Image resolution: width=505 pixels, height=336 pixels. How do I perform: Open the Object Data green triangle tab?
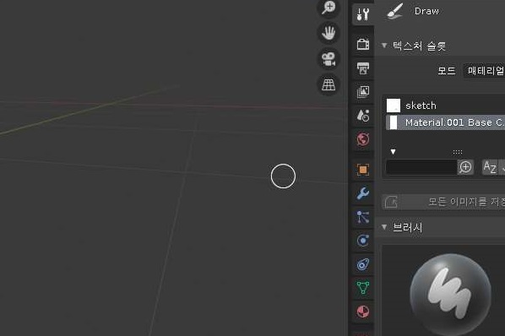tap(363, 288)
